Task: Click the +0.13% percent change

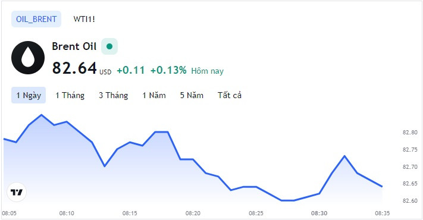Action: point(168,70)
